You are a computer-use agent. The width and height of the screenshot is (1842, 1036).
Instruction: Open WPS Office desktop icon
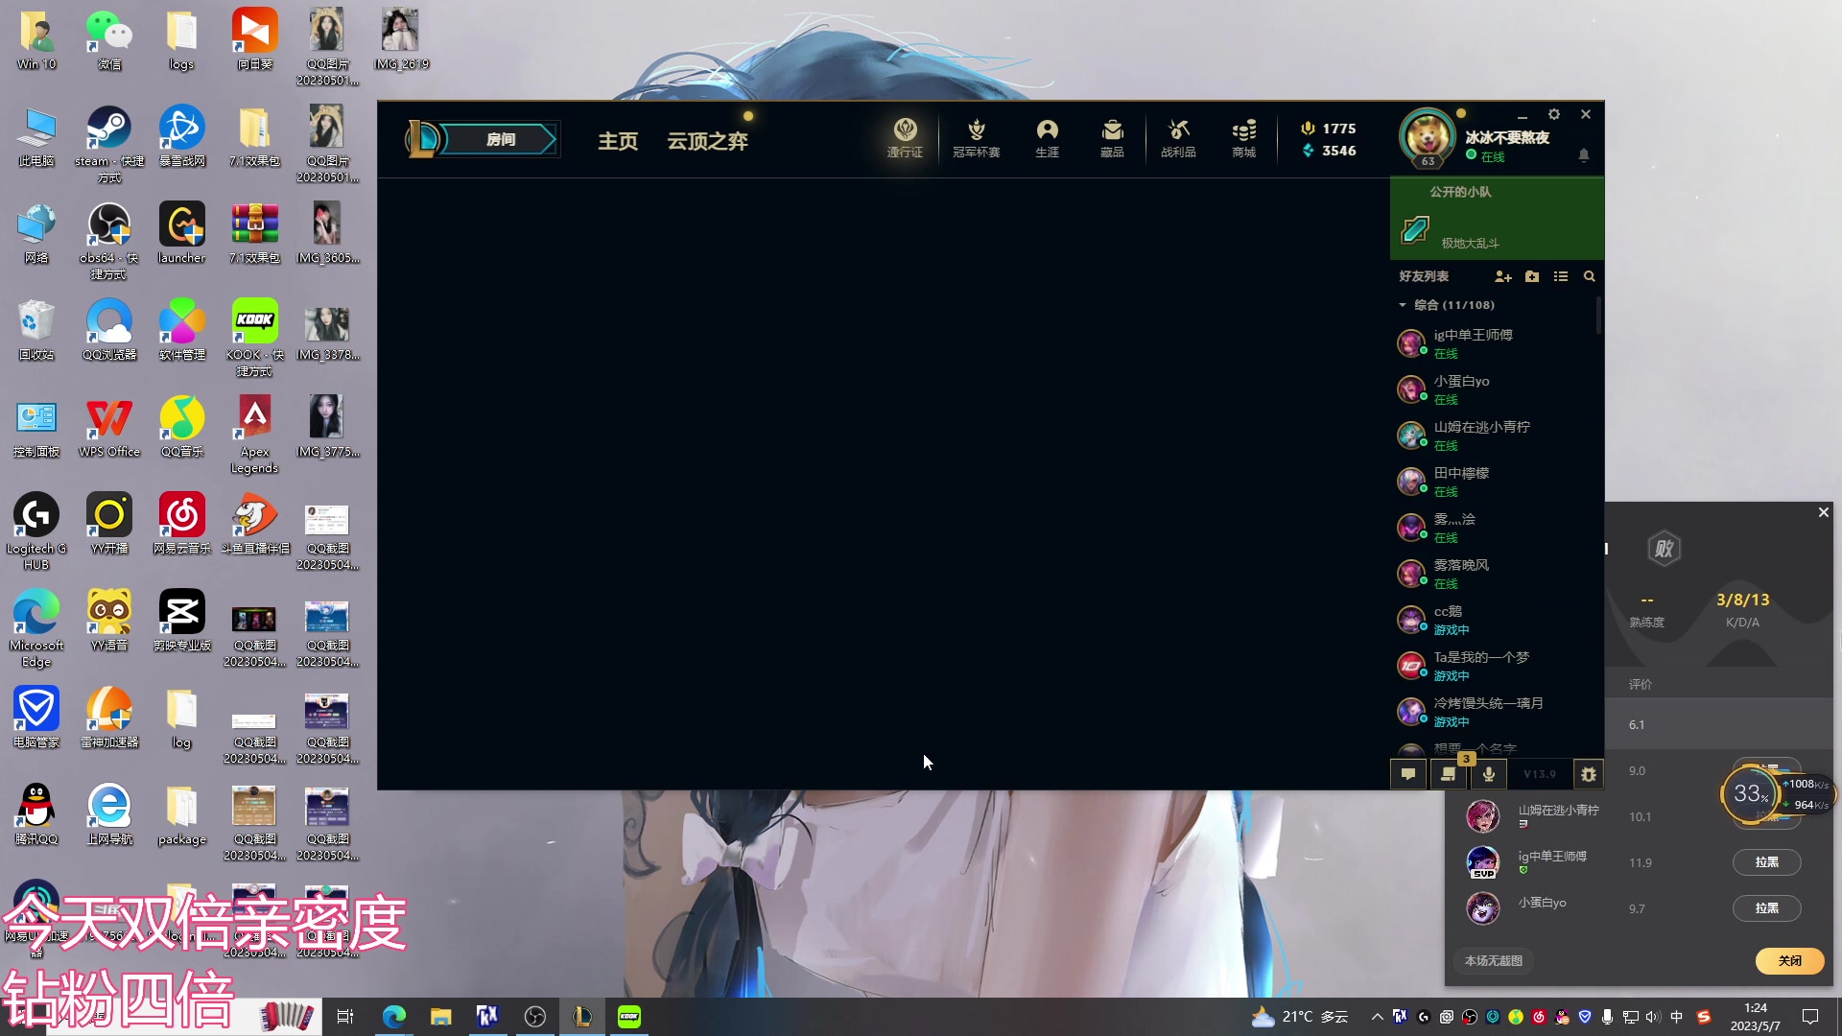pos(108,427)
